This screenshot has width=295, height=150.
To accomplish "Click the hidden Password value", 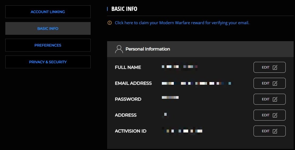I will pos(170,98).
